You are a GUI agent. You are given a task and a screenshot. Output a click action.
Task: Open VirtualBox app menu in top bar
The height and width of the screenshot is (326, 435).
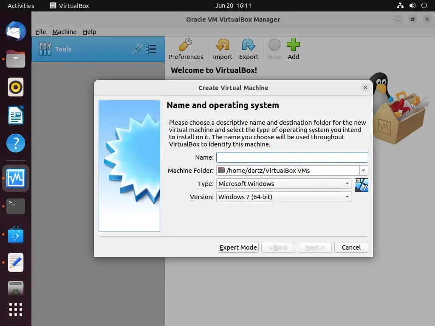70,6
